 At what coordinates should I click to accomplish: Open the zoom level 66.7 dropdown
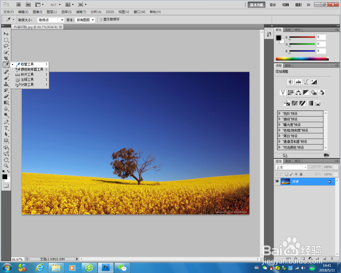pos(60,4)
